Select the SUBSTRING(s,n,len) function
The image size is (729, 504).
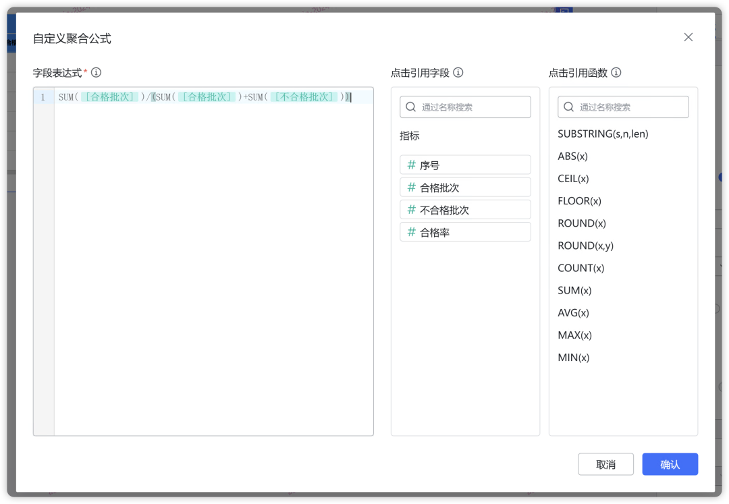(x=603, y=134)
